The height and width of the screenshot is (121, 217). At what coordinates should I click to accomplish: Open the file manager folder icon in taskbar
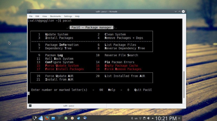[53, 118]
